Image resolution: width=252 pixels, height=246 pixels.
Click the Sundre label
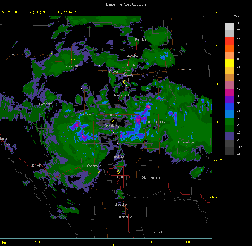pyautogui.click(x=85, y=114)
